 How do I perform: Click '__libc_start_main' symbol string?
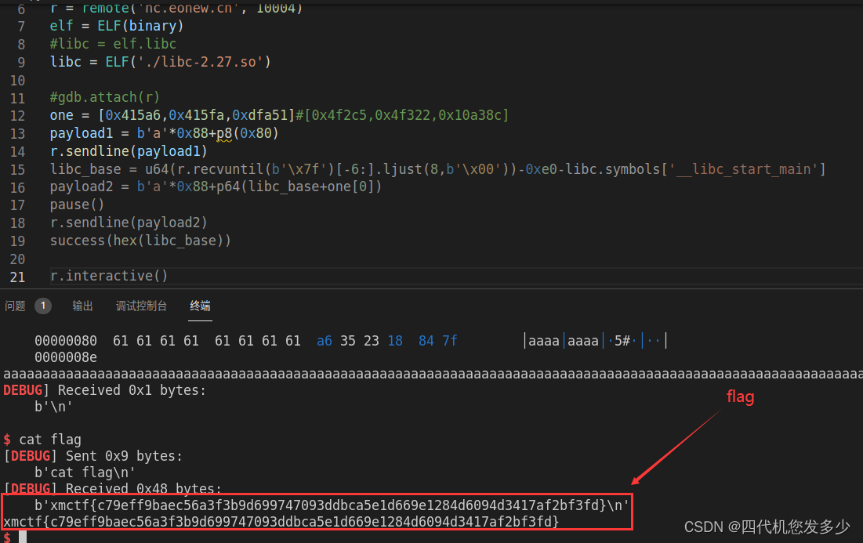(x=742, y=169)
